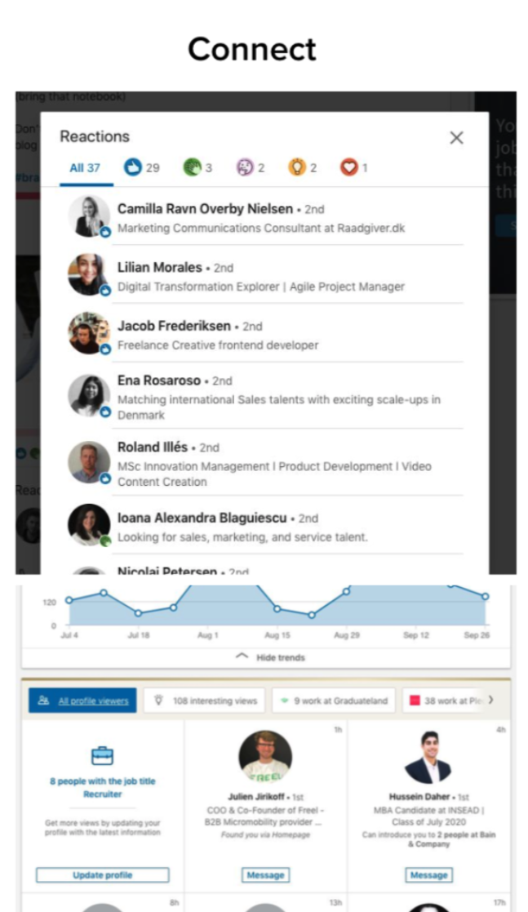Open Roland Illés's profile photo
This screenshot has width=528, height=912.
click(89, 462)
